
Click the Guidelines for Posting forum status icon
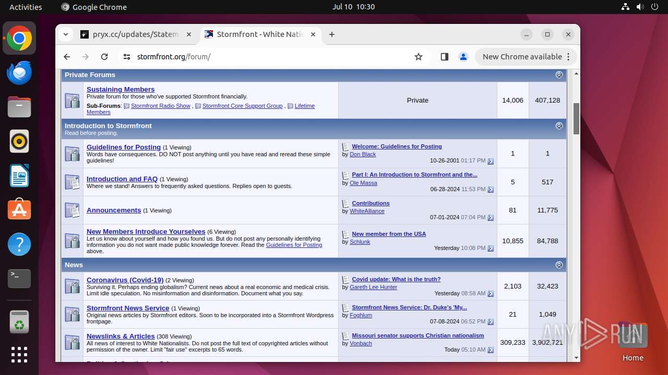72,154
